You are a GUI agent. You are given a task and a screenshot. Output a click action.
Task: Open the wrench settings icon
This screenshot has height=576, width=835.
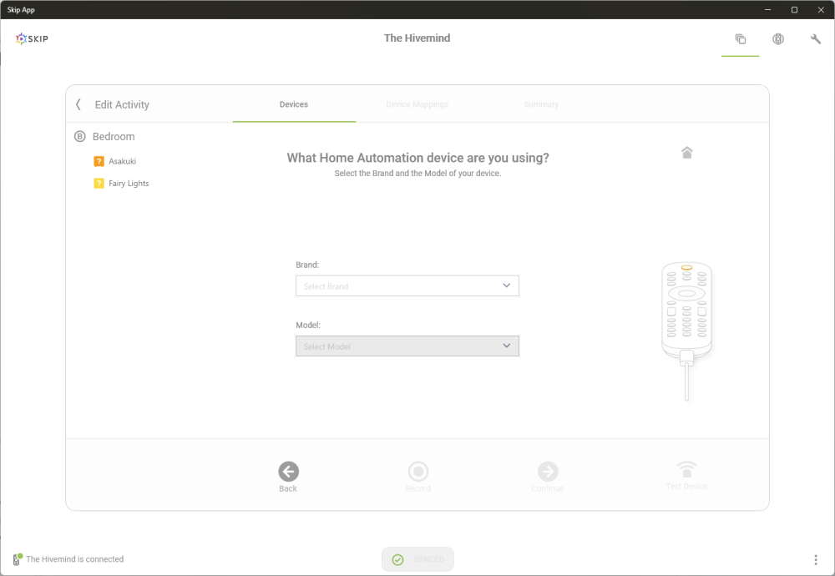[x=815, y=39]
